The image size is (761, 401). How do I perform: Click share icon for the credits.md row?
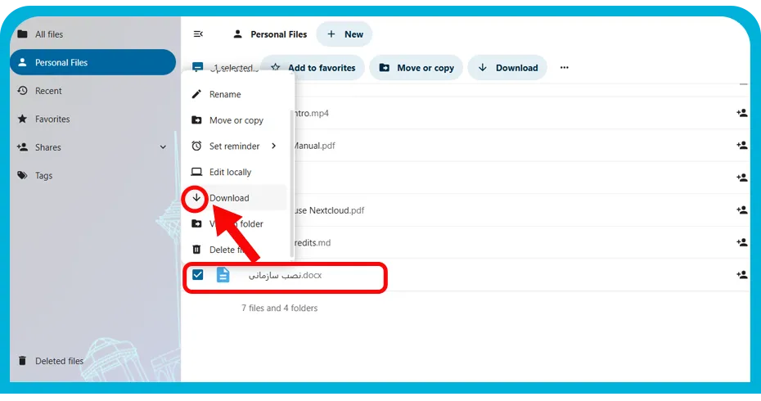[x=741, y=242]
